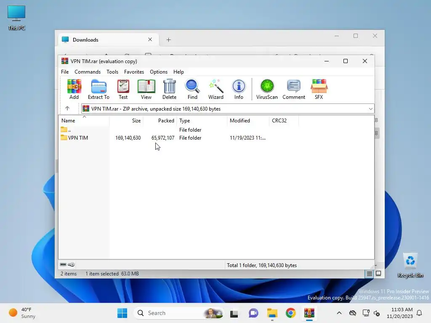The width and height of the screenshot is (431, 323).
Task: Click the taskbar Search box
Action: coord(178,313)
